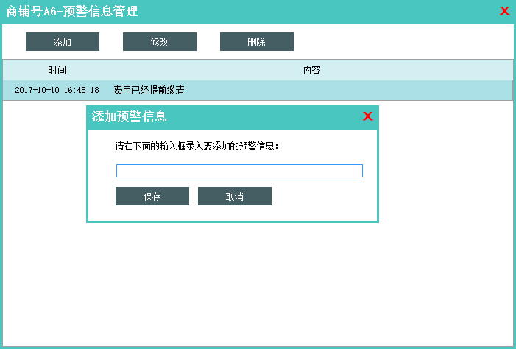Cancel the dialog using 取消
Image resolution: width=516 pixels, height=349 pixels.
coord(235,197)
